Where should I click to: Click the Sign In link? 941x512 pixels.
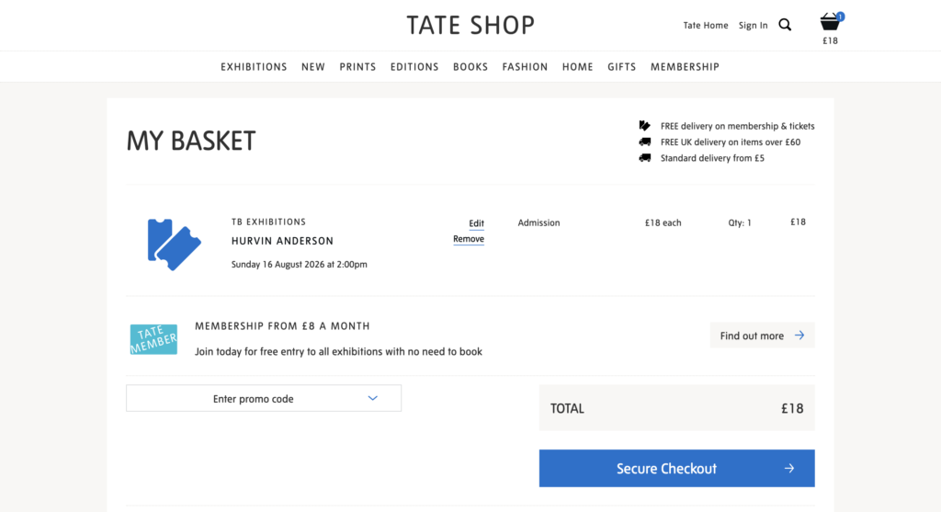(x=754, y=25)
